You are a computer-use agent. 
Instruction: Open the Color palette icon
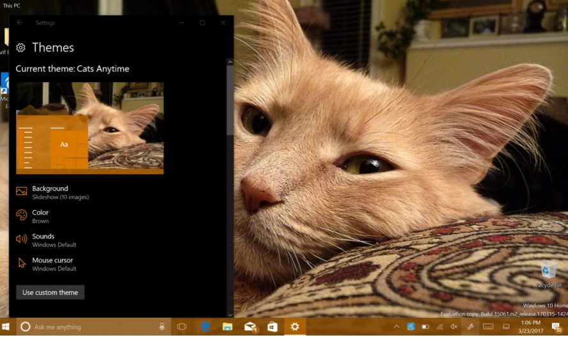pos(22,215)
